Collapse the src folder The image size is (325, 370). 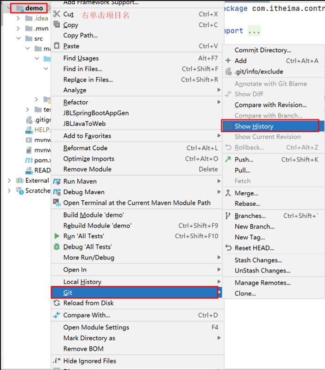click(19, 38)
